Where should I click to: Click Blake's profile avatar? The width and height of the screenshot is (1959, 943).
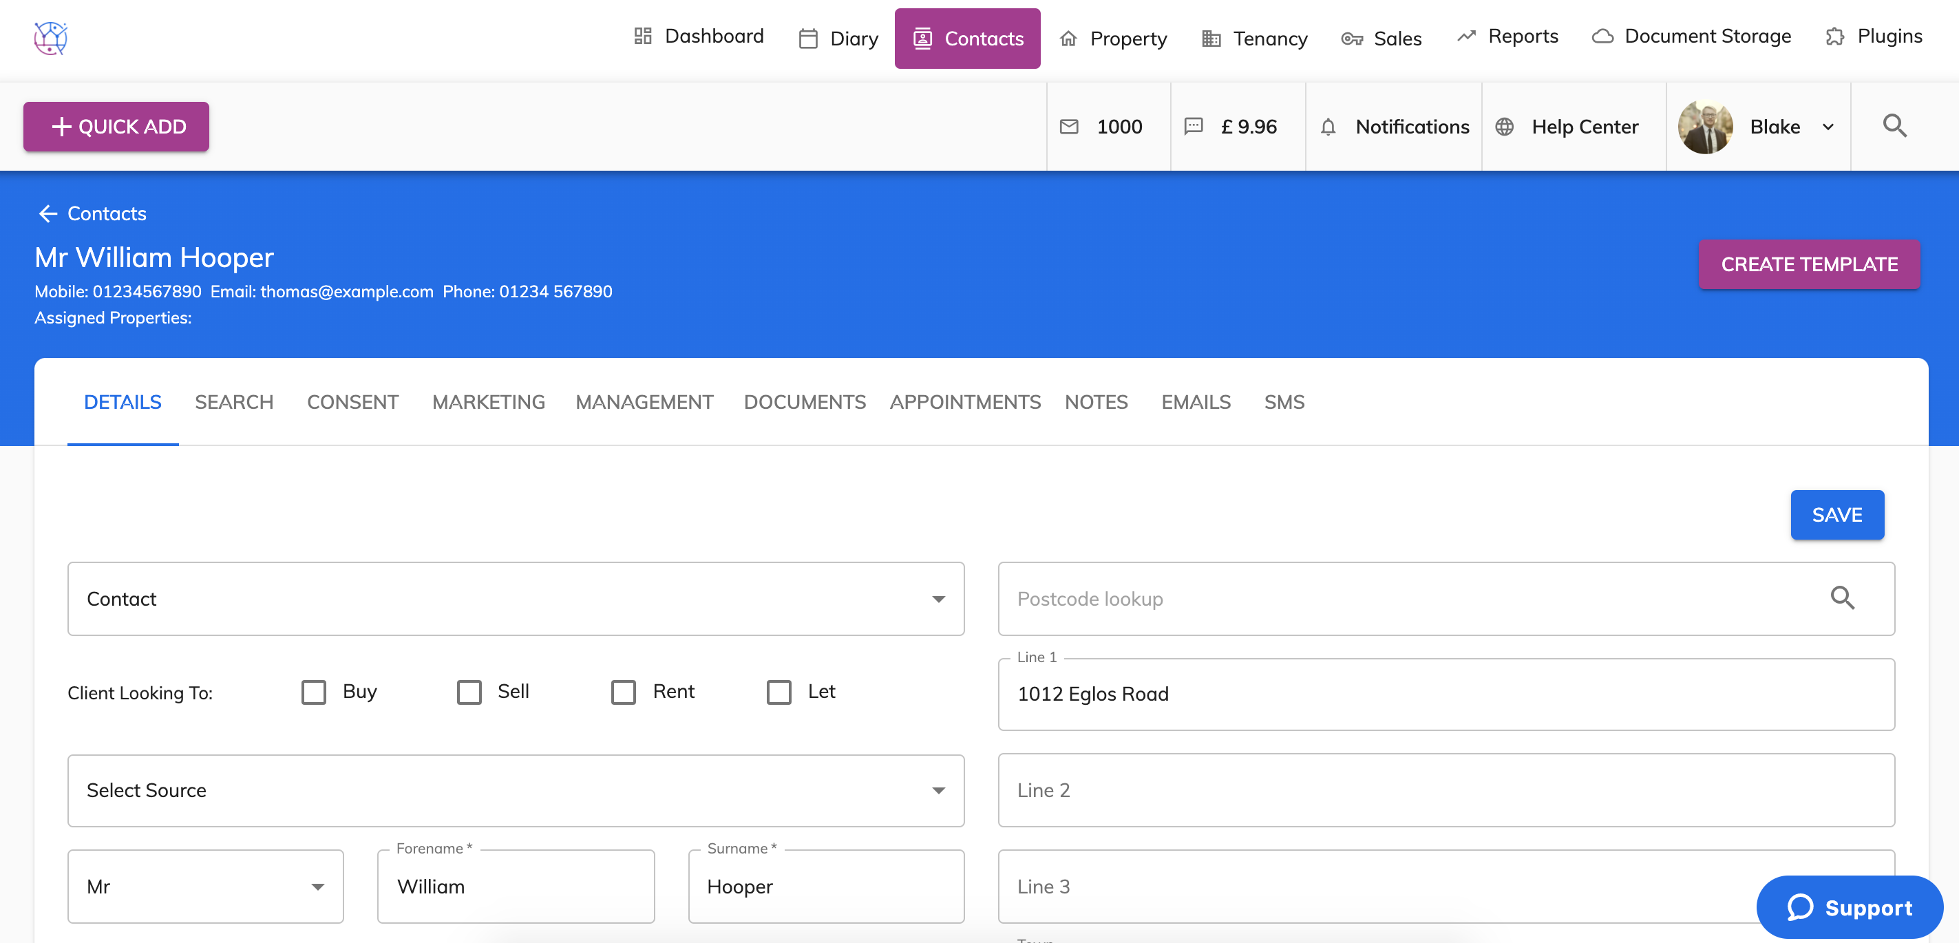click(1704, 126)
